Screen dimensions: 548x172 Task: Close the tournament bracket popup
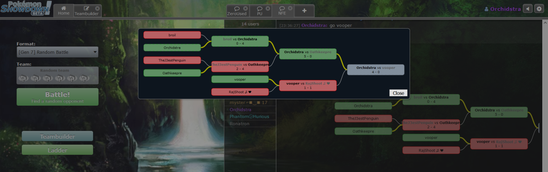(x=398, y=93)
